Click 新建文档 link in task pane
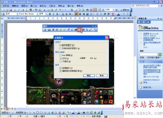Viewport: 163px width, 118px height. pyautogui.click(x=147, y=88)
